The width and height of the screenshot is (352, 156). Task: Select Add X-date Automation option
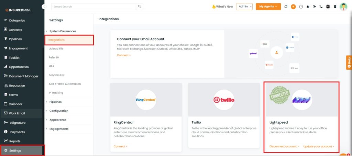tap(65, 84)
